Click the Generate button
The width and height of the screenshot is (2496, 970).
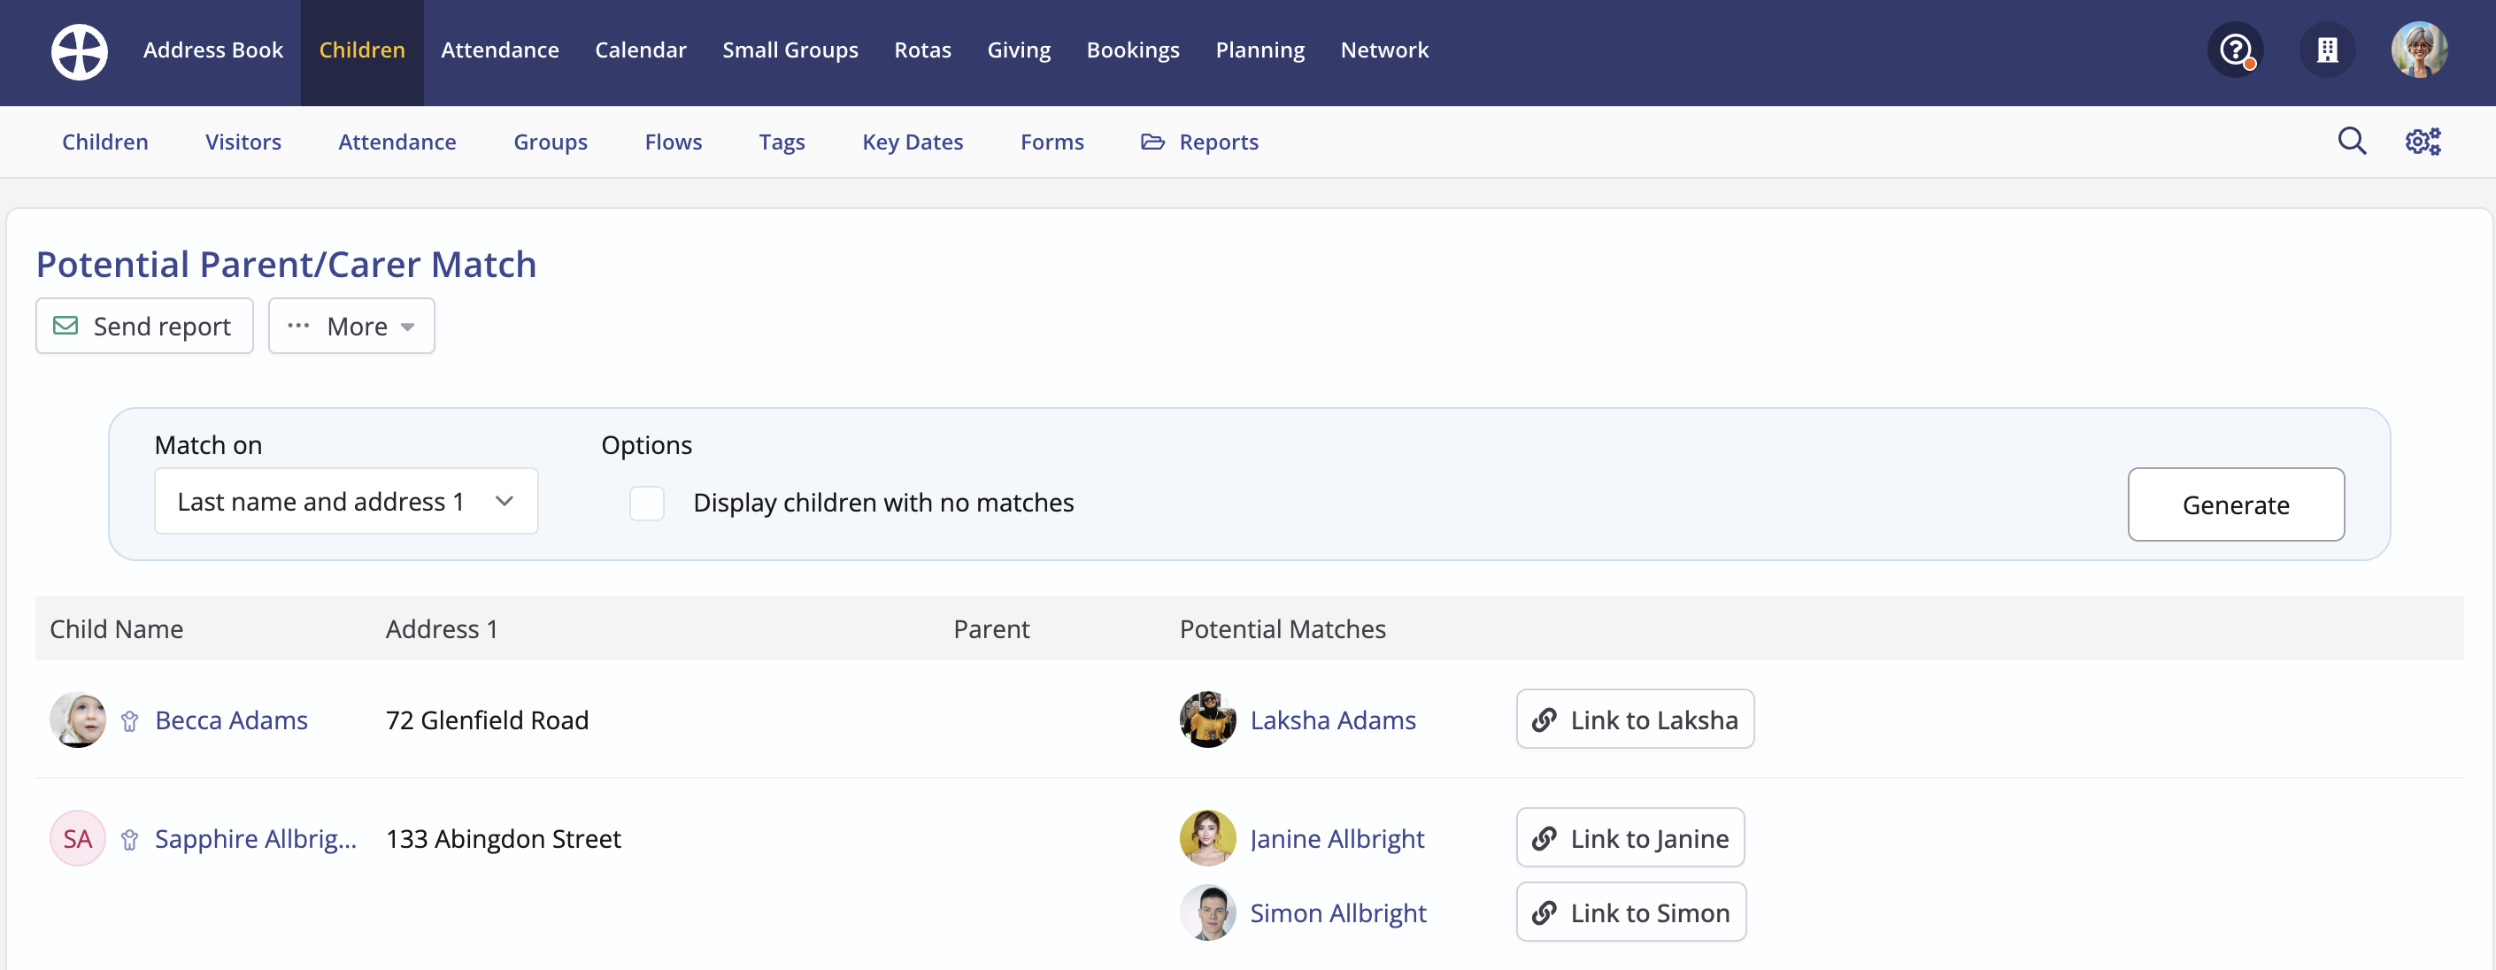tap(2234, 504)
